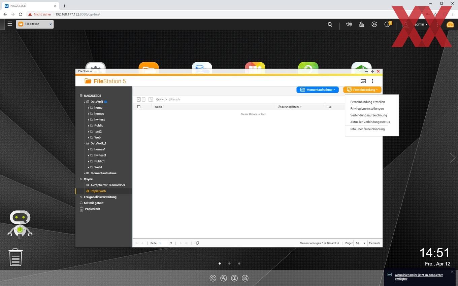Open the external devices sync icon
This screenshot has height=286, width=458.
pyautogui.click(x=374, y=24)
